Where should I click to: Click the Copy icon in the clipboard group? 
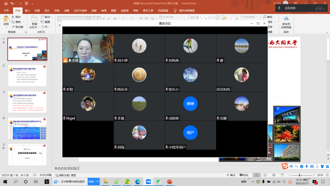tap(13, 22)
